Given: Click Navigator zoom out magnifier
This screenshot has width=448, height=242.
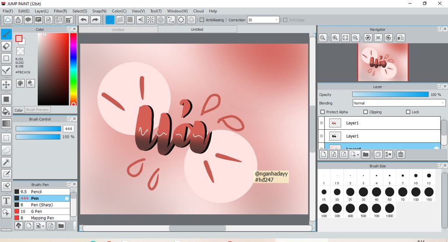Looking at the screenshot, I should tap(355, 38).
